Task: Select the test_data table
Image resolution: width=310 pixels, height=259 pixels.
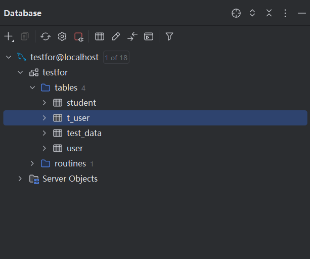Action: (84, 133)
